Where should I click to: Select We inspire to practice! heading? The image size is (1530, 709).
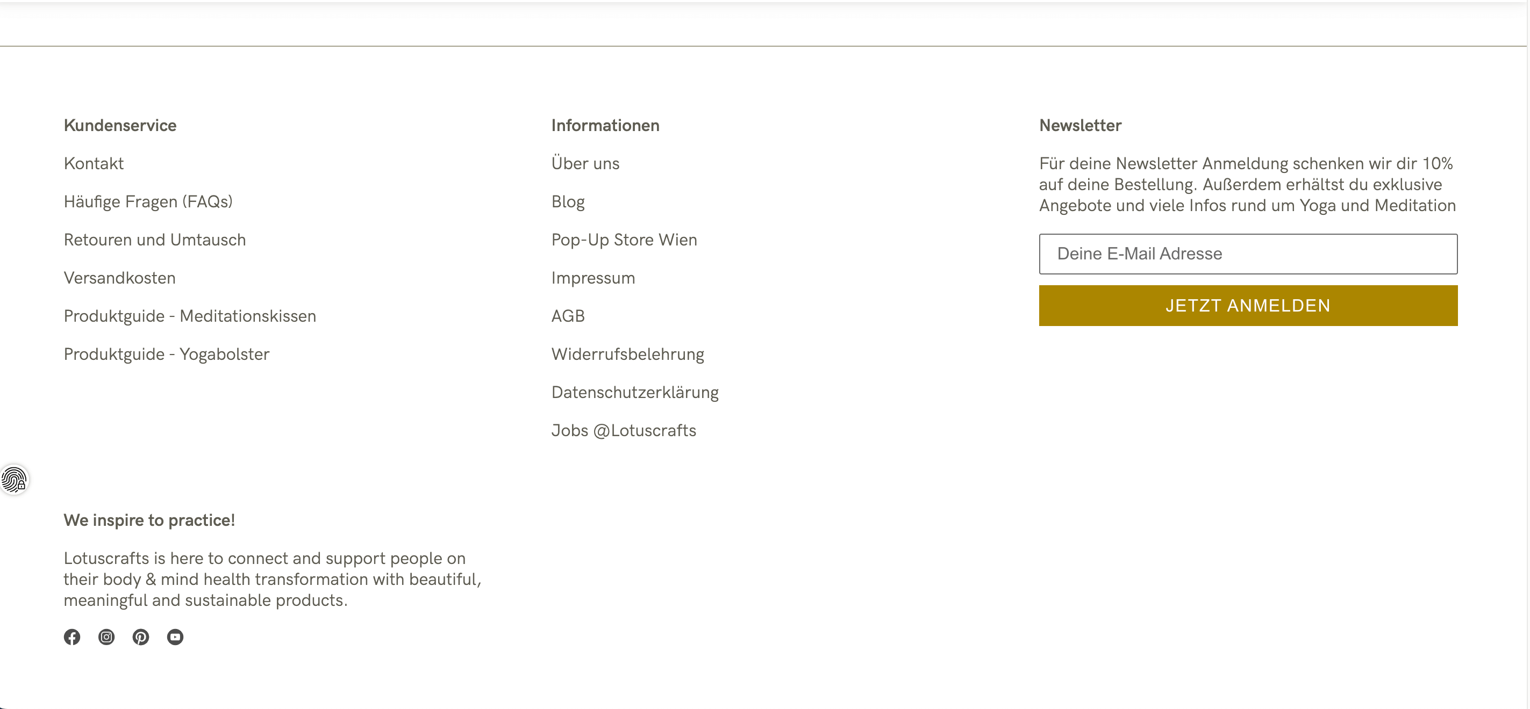(x=149, y=520)
